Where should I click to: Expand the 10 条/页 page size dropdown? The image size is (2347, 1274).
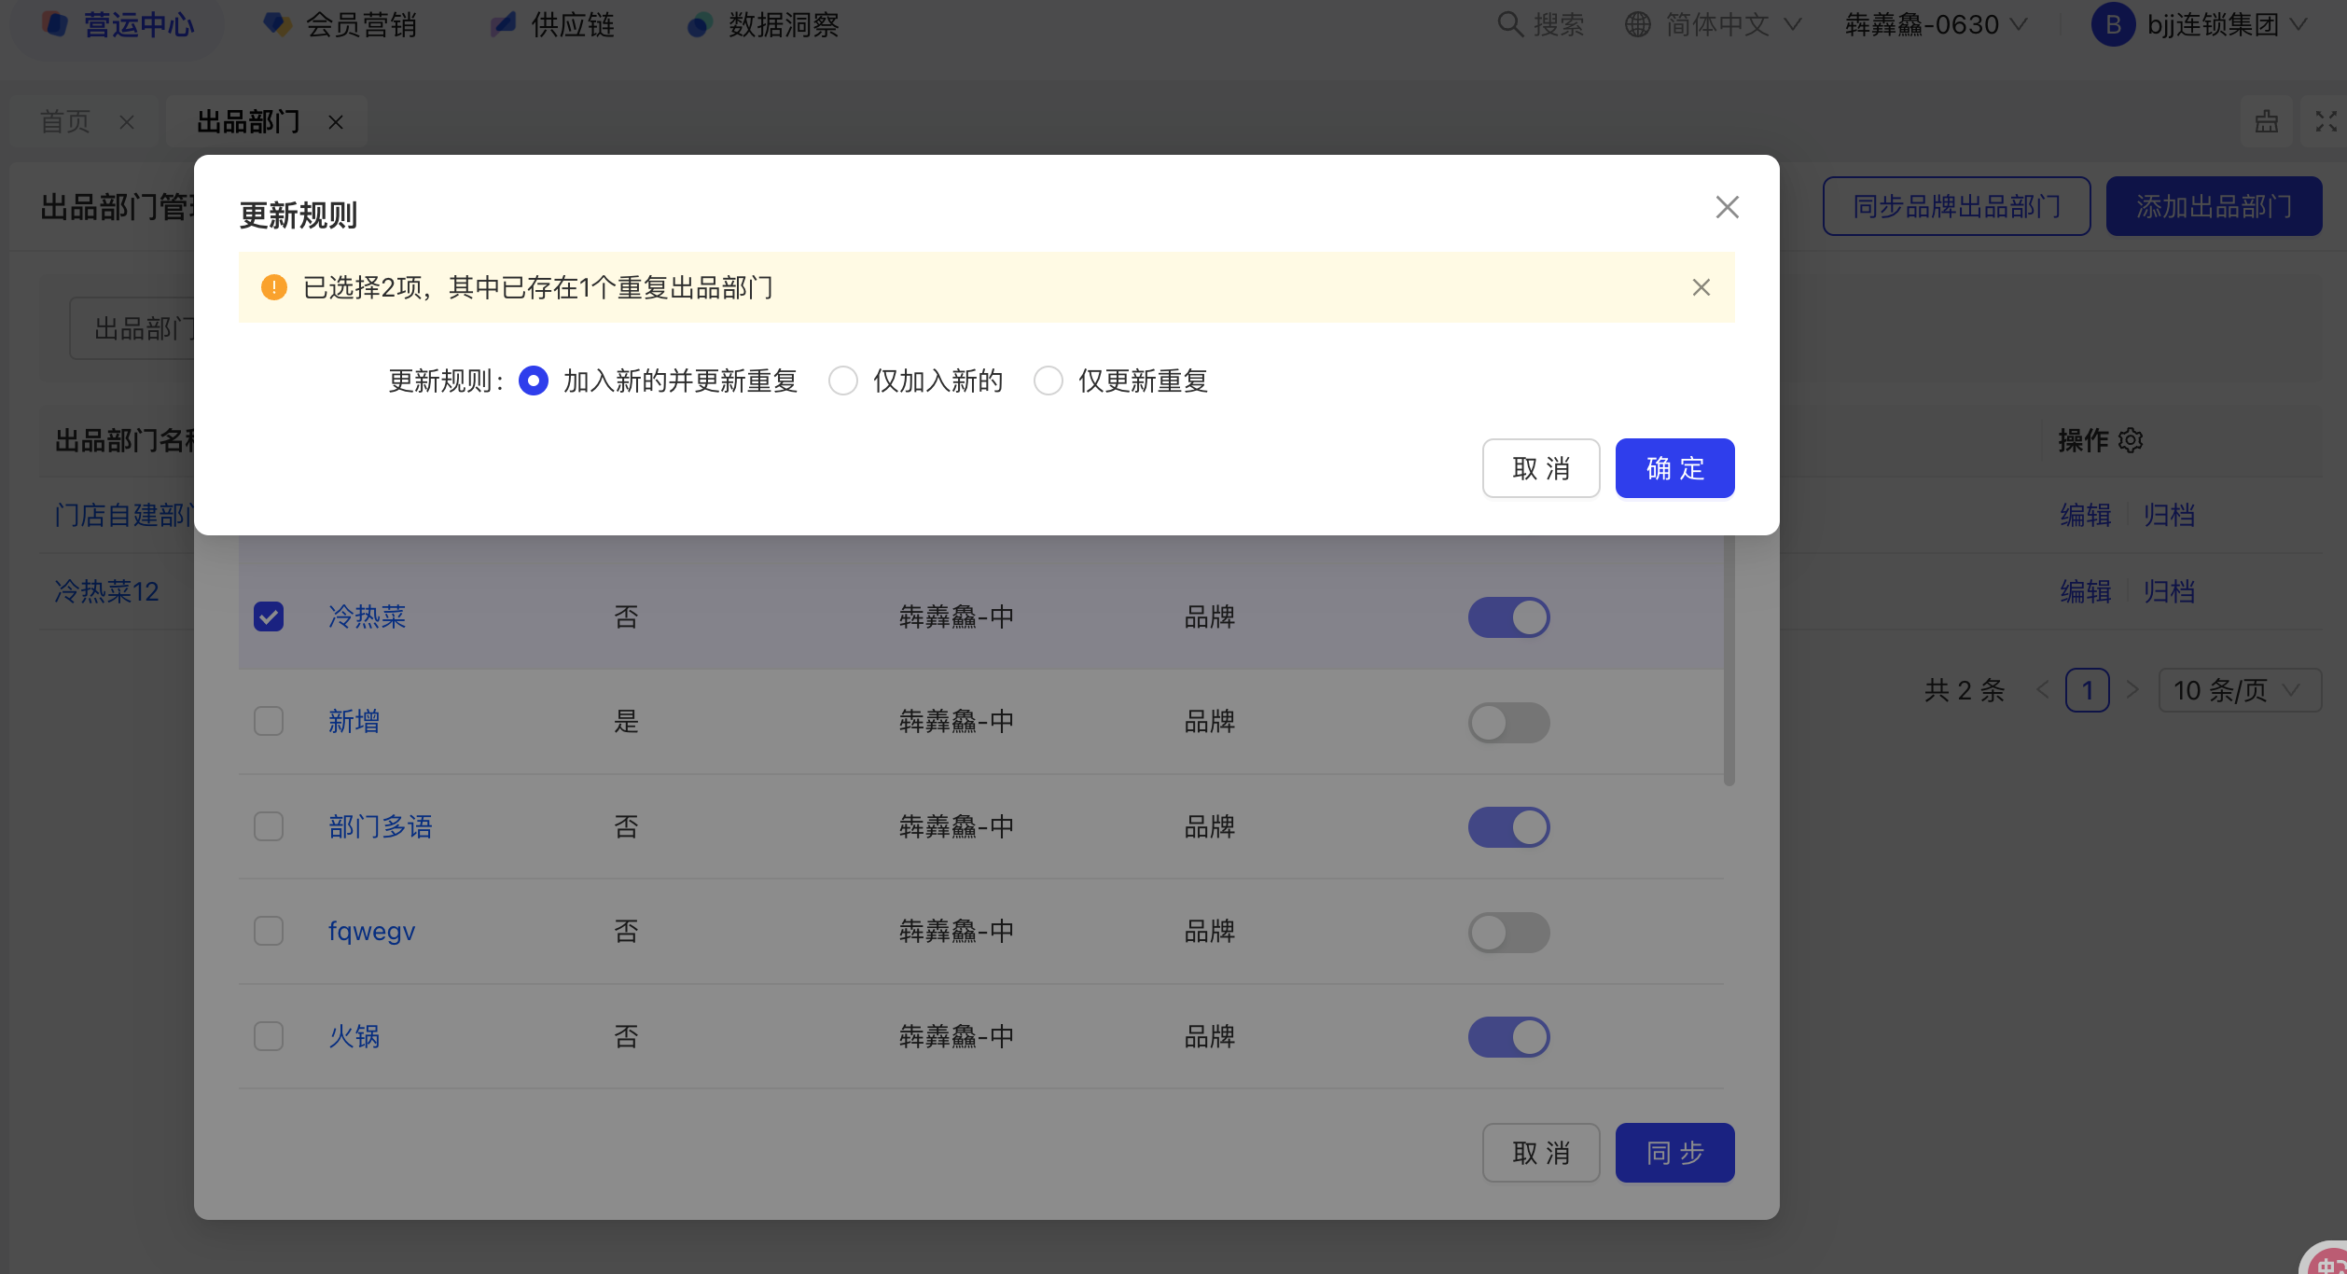(x=2239, y=690)
